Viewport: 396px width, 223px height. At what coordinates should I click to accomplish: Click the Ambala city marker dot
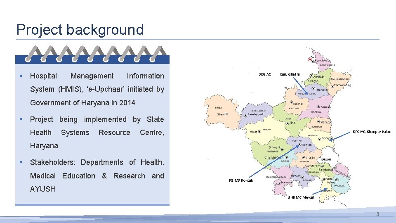pos(311,76)
